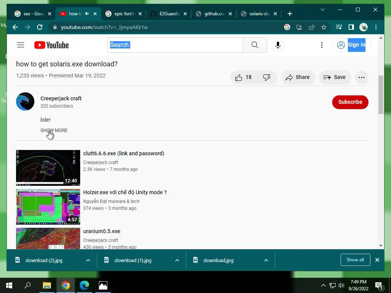This screenshot has width=391, height=293.
Task: Open the clutt6.6.6.exe video thumbnail
Action: click(48, 168)
